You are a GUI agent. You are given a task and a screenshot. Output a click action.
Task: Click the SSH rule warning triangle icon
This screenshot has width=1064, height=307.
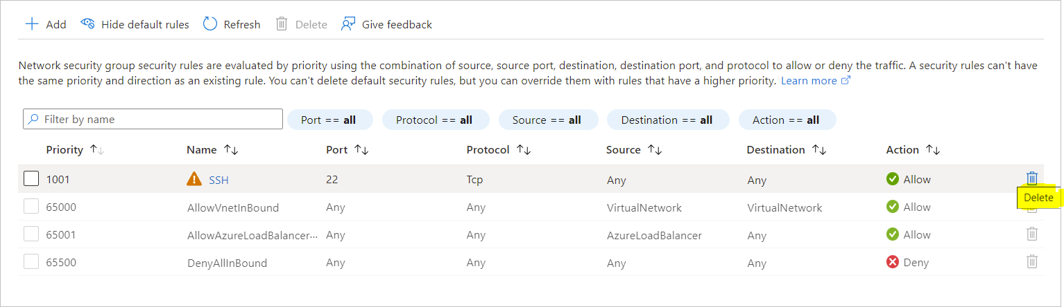pos(194,179)
